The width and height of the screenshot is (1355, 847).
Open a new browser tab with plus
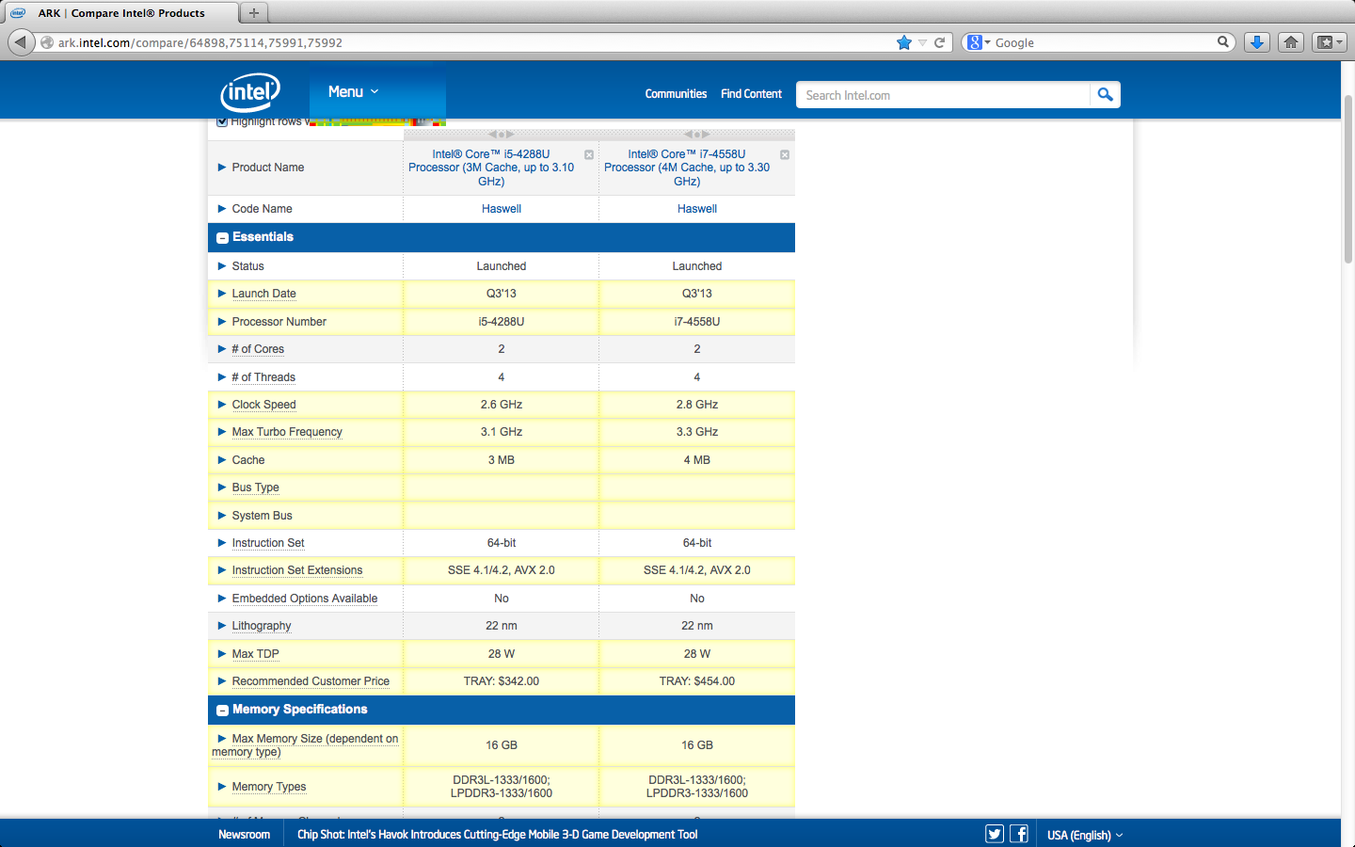tap(253, 12)
